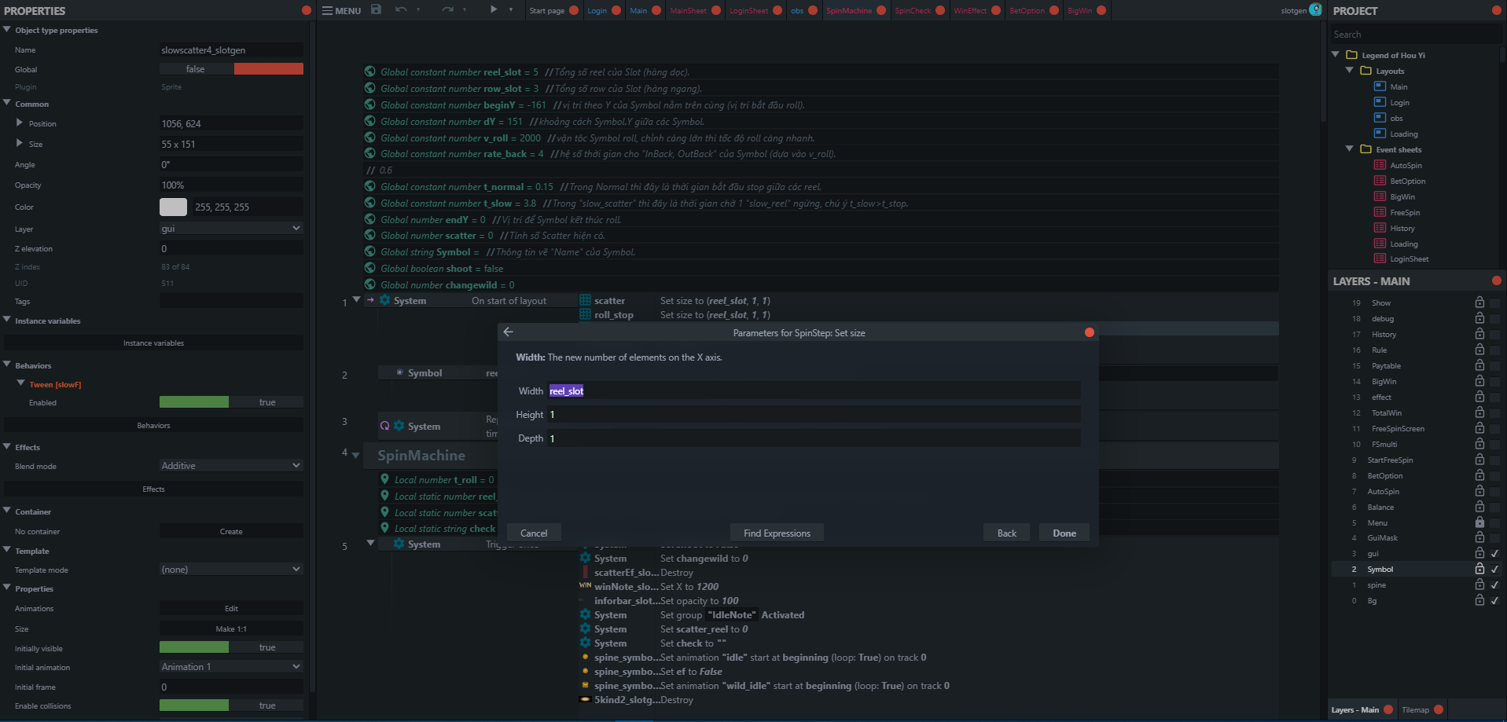
Task: Click the Instance variables button
Action: tap(153, 343)
